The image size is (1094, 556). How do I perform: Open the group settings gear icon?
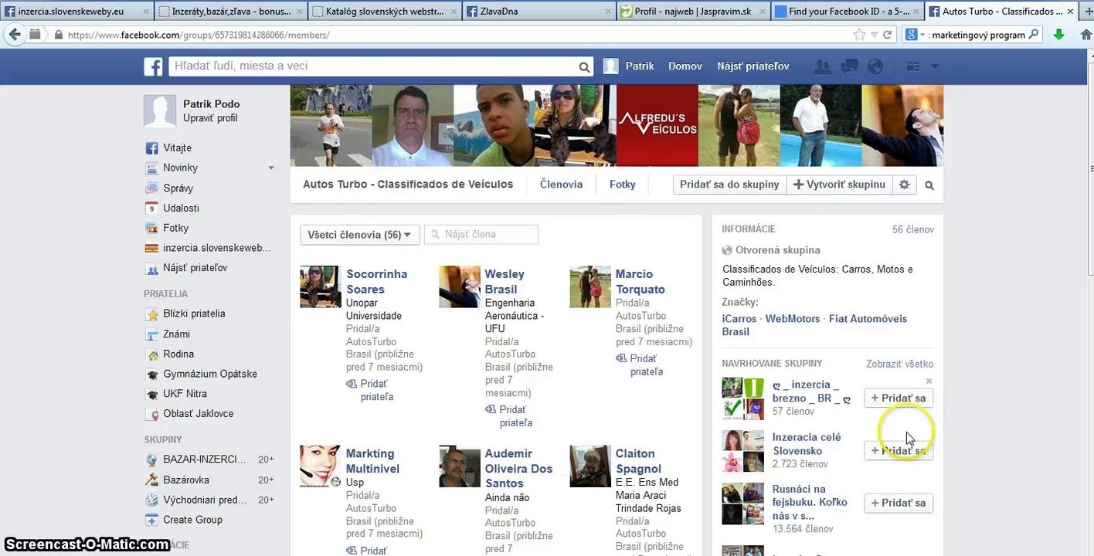coord(904,185)
